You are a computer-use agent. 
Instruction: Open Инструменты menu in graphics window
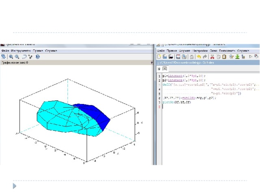point(21,51)
